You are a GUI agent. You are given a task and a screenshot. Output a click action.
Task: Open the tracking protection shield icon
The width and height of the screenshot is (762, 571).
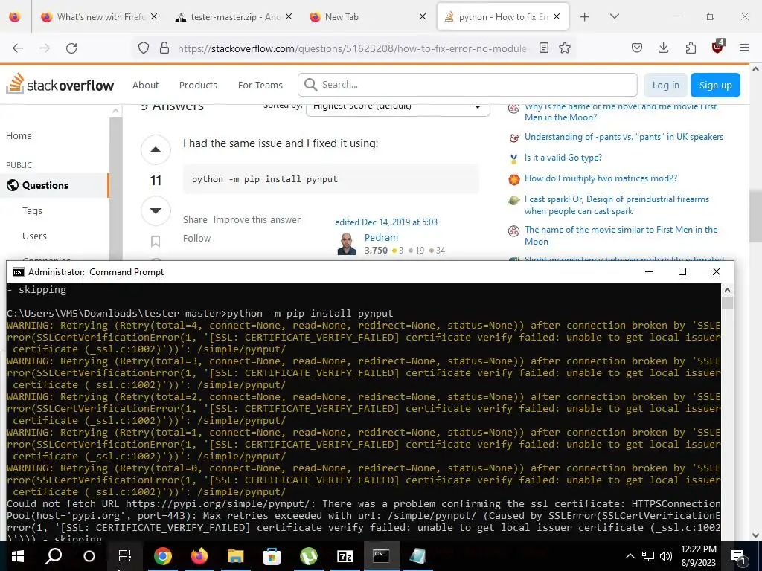144,48
